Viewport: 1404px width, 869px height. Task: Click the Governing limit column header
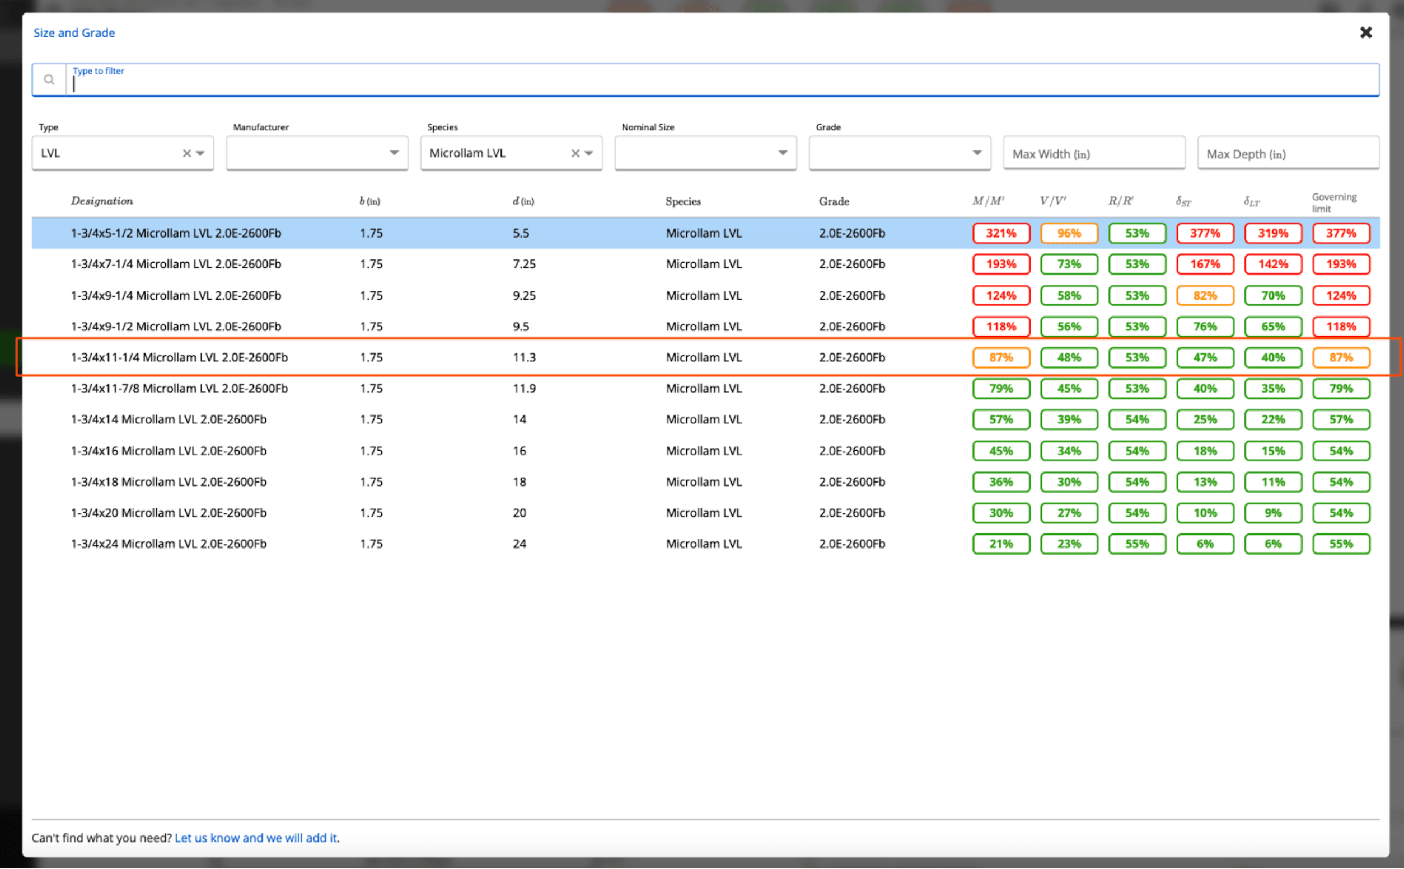[1334, 202]
